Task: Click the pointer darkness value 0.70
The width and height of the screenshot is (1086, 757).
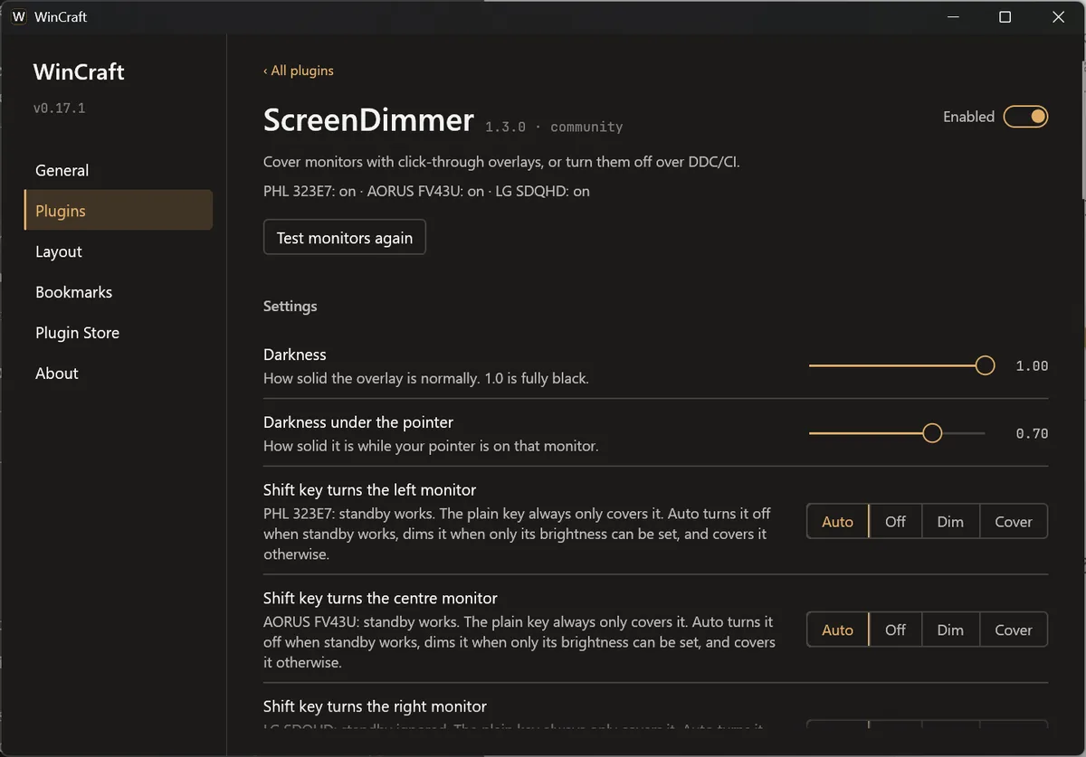Action: tap(1032, 434)
